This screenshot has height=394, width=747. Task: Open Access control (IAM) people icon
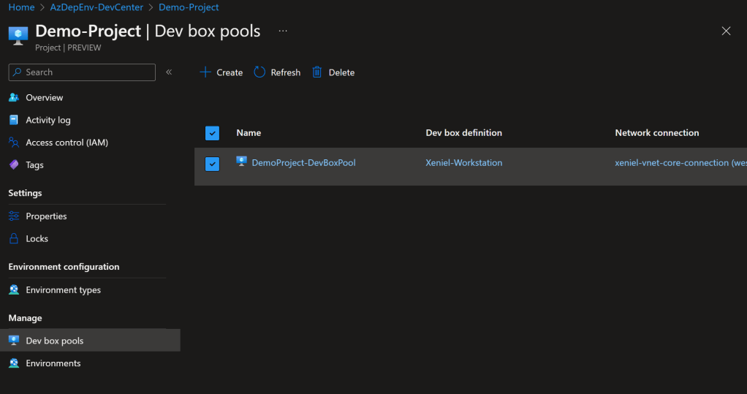click(14, 143)
